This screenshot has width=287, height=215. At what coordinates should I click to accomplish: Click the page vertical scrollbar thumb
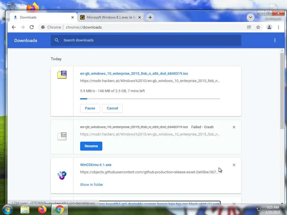tap(282, 91)
